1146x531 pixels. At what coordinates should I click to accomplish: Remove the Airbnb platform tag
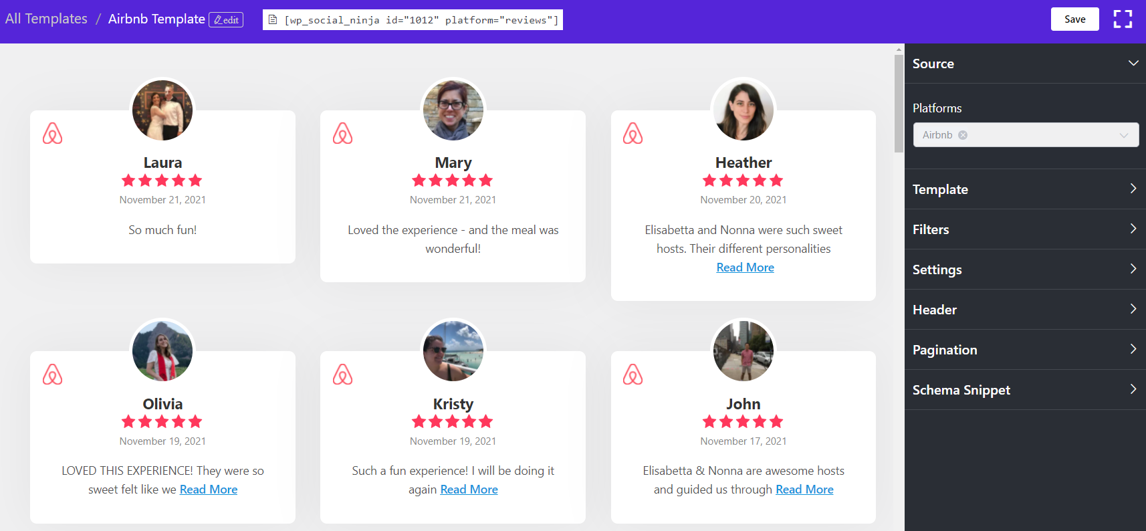tap(963, 135)
